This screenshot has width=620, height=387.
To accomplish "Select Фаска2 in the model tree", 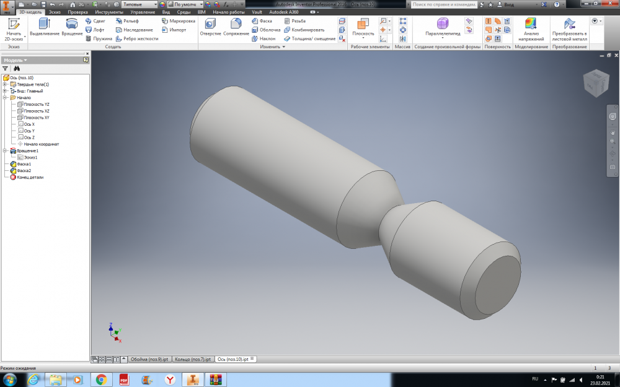I will pos(24,170).
